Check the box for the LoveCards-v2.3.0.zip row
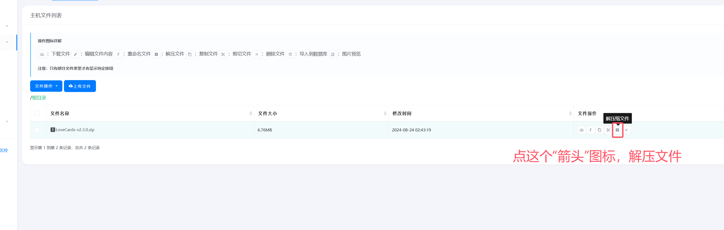 point(37,130)
